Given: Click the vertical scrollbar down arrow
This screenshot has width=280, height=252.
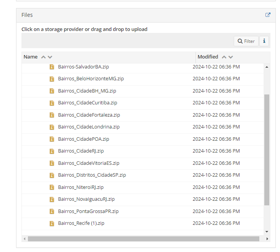Looking at the screenshot, I should [267, 232].
